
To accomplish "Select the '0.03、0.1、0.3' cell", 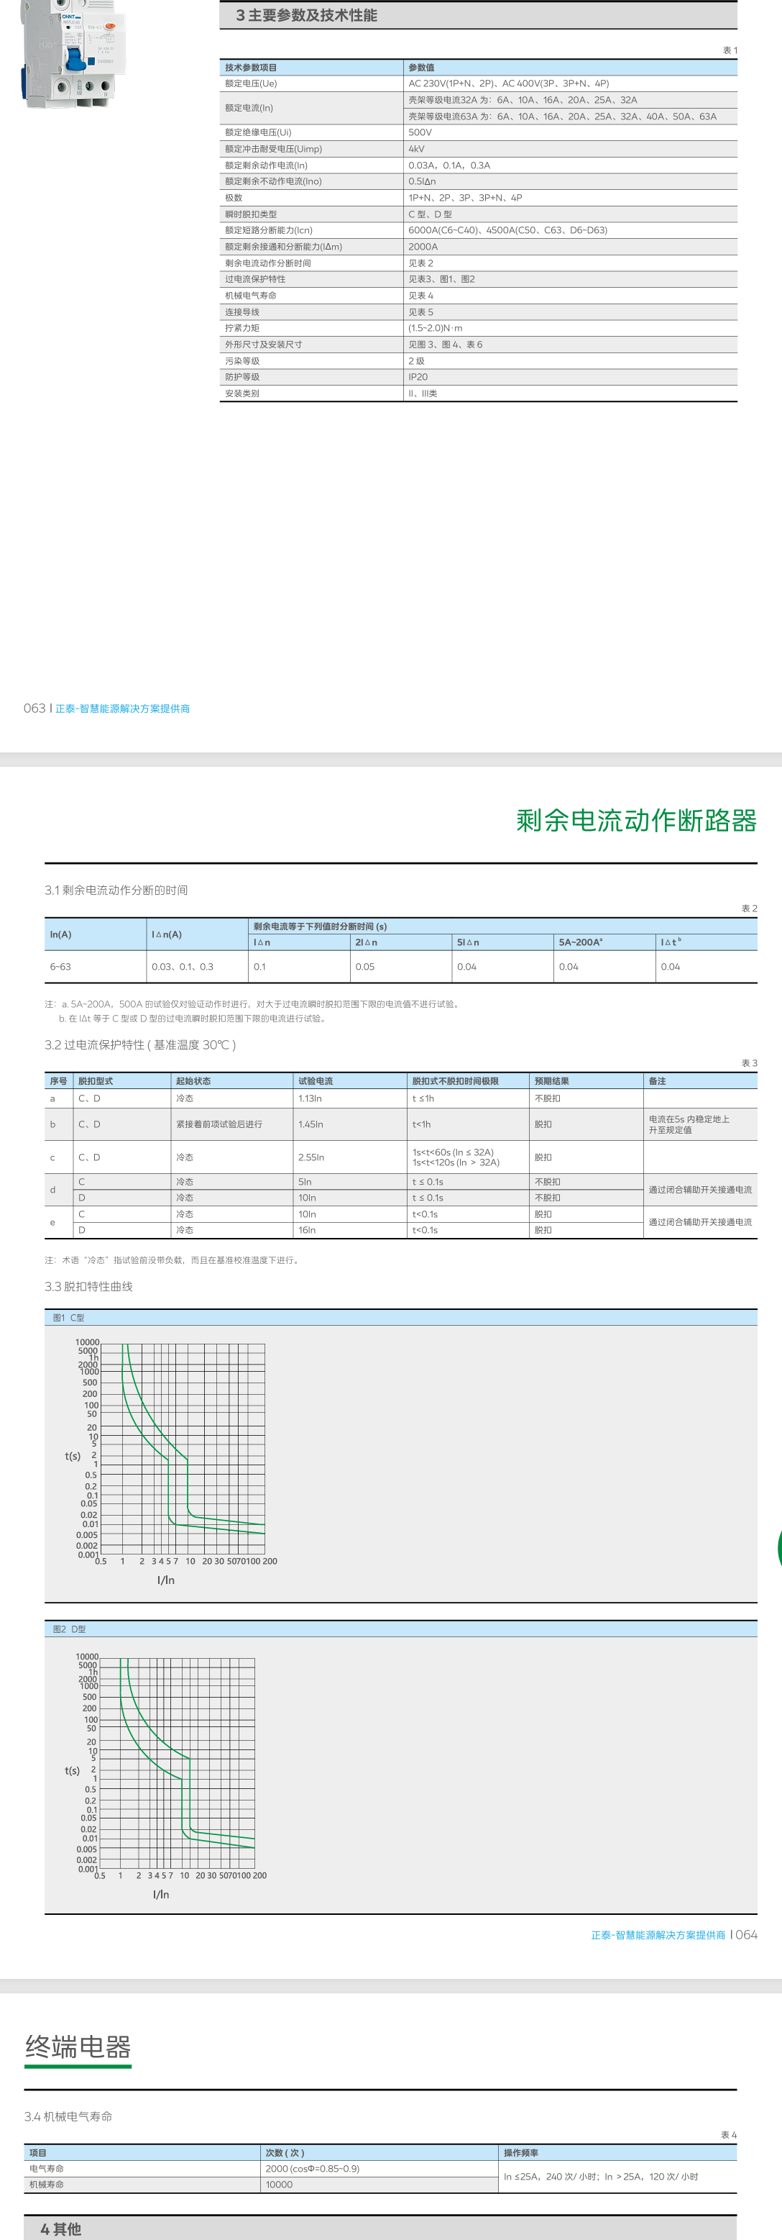I will [x=183, y=967].
